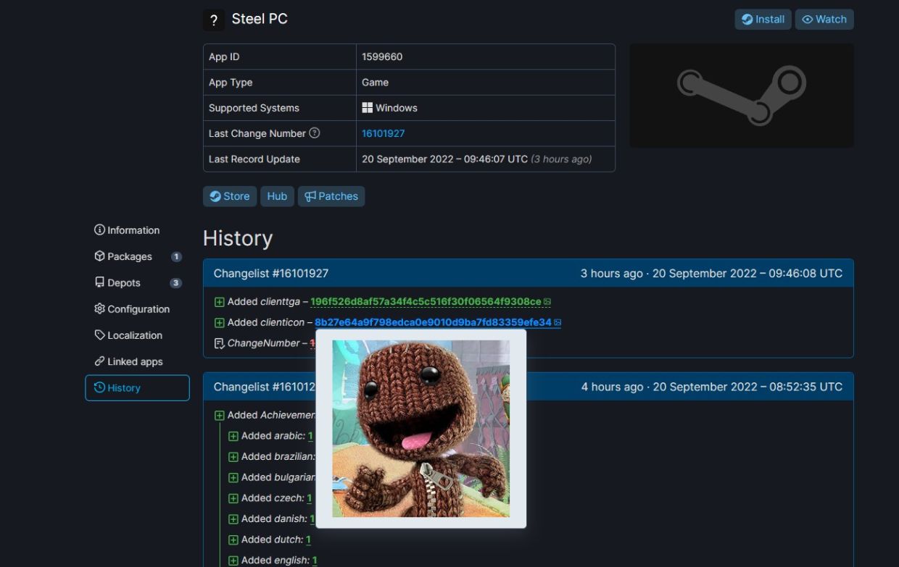Image resolution: width=899 pixels, height=567 pixels.
Task: Click the plus icon beside Added clienttga
Action: pyautogui.click(x=220, y=302)
